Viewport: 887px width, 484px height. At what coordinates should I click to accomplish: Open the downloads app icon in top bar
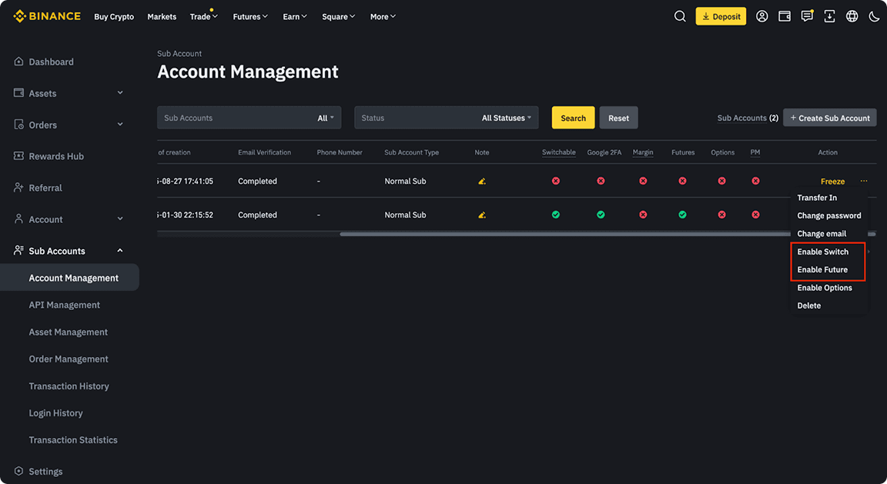(829, 15)
